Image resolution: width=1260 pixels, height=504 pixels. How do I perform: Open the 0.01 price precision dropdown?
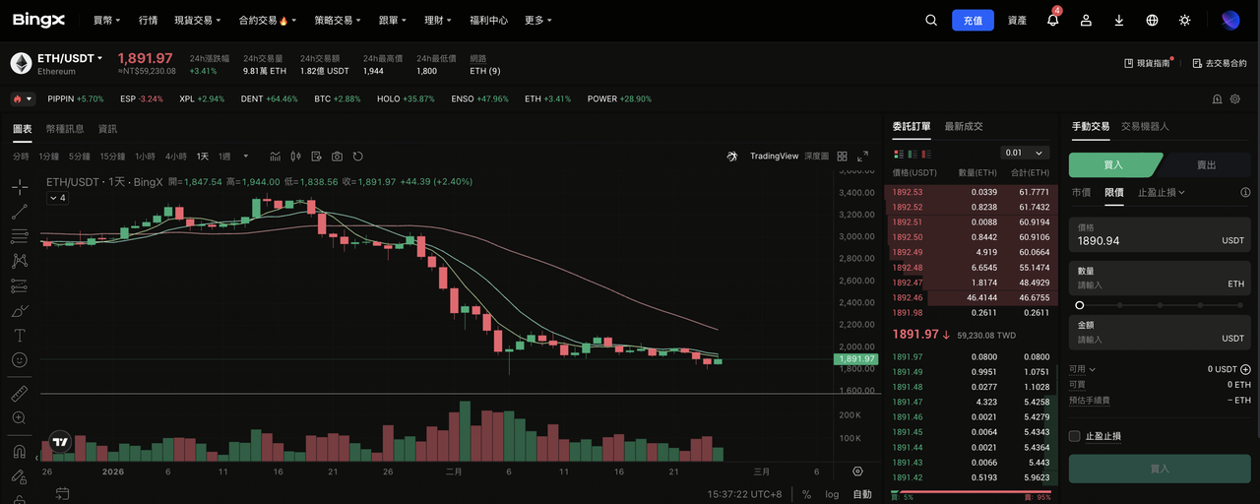(1025, 154)
